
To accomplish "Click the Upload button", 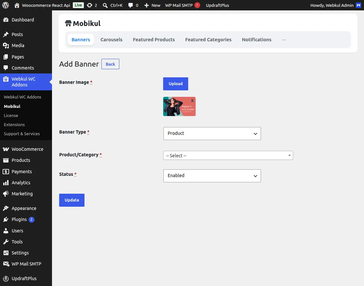I will 175,84.
